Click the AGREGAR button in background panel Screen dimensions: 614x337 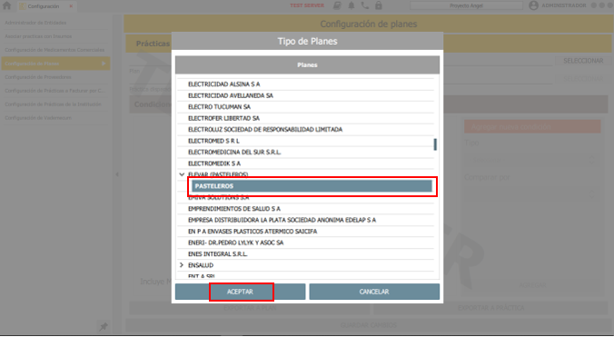point(532,285)
